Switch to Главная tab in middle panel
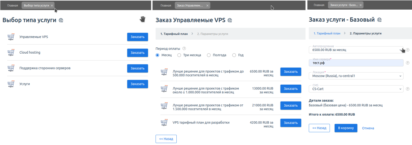Viewport: 412px width, 145px height. click(x=166, y=5)
